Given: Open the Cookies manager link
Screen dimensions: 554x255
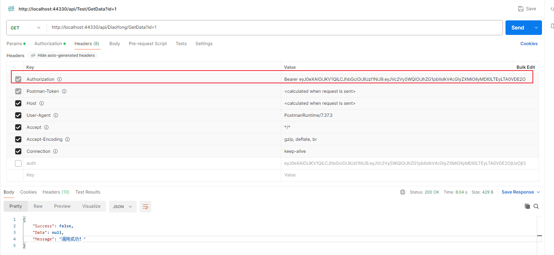Looking at the screenshot, I should pos(529,43).
